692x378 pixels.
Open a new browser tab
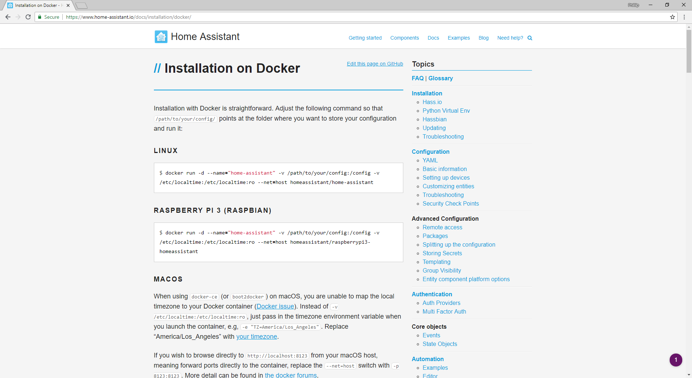tap(81, 5)
